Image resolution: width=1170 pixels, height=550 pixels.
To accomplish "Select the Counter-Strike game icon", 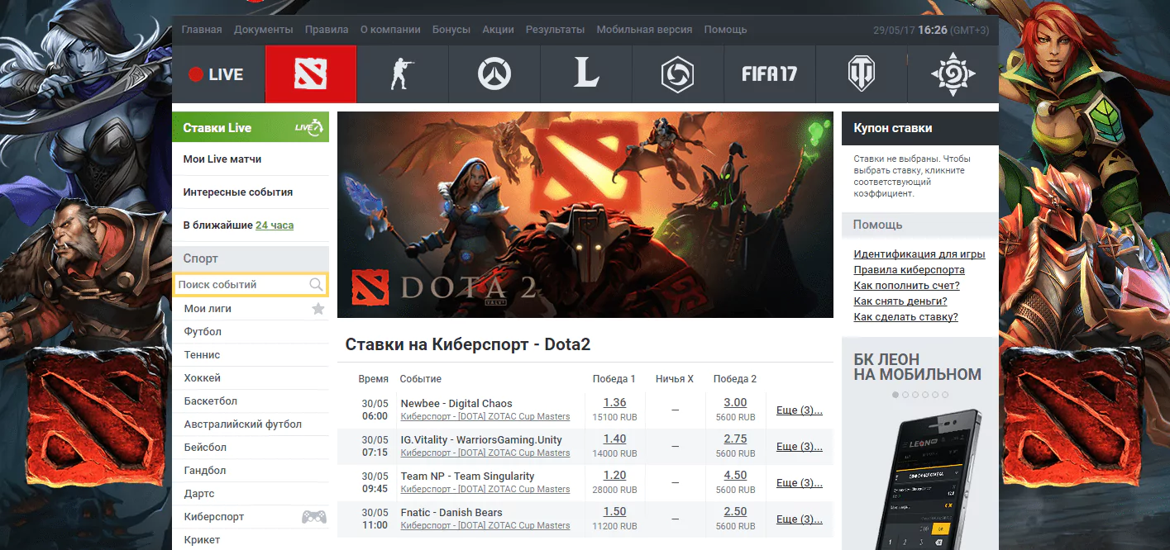I will [403, 74].
